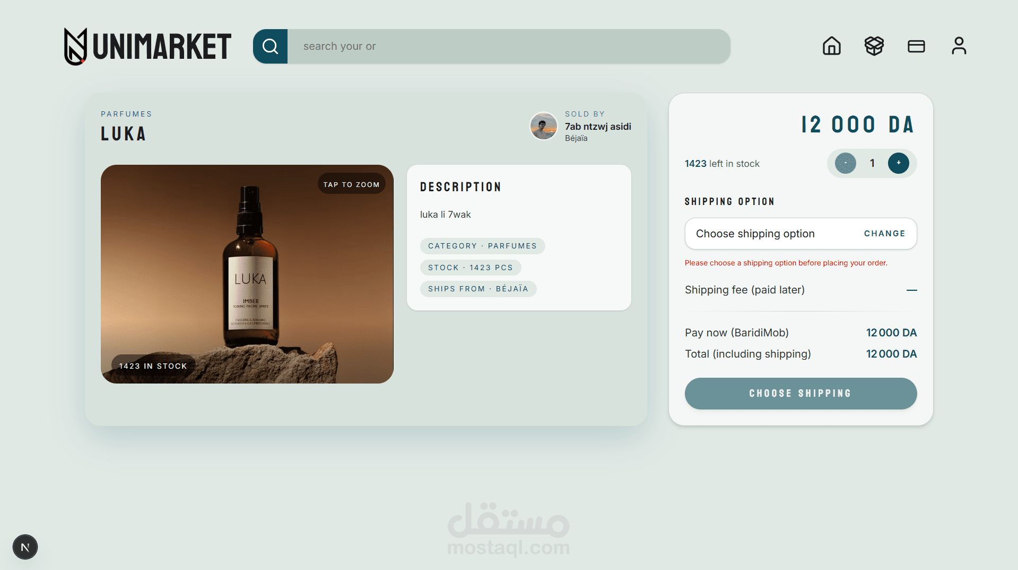Increase quantity with the plus button
1018x570 pixels.
click(898, 163)
